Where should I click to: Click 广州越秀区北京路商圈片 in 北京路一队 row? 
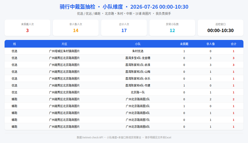(x=64, y=92)
